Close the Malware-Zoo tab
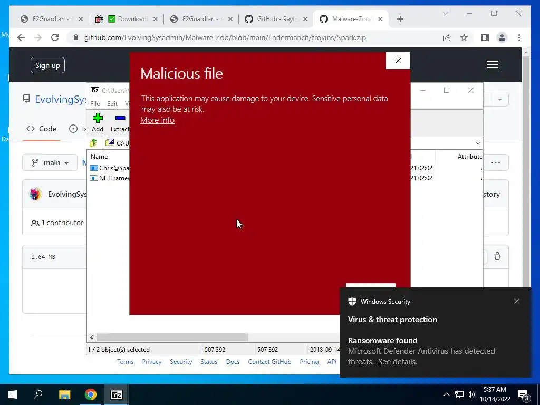Screen dimensions: 540x405 (380, 19)
